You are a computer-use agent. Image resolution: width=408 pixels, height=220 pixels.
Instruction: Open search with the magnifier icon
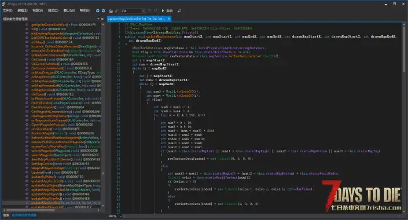coord(179,10)
